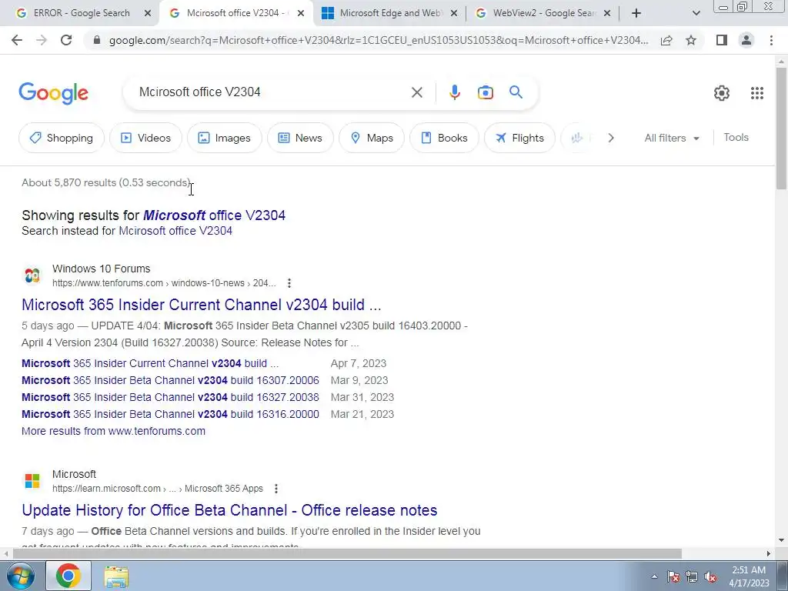View site security lock icon info
The height and width of the screenshot is (591, 788).
97,40
